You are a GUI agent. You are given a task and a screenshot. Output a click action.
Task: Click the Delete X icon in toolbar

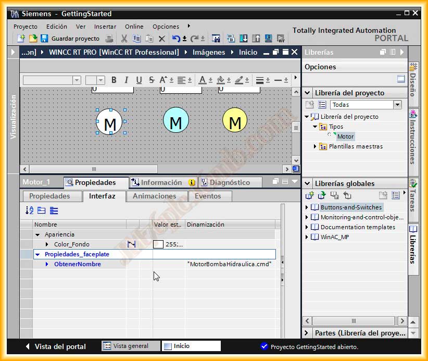point(161,39)
